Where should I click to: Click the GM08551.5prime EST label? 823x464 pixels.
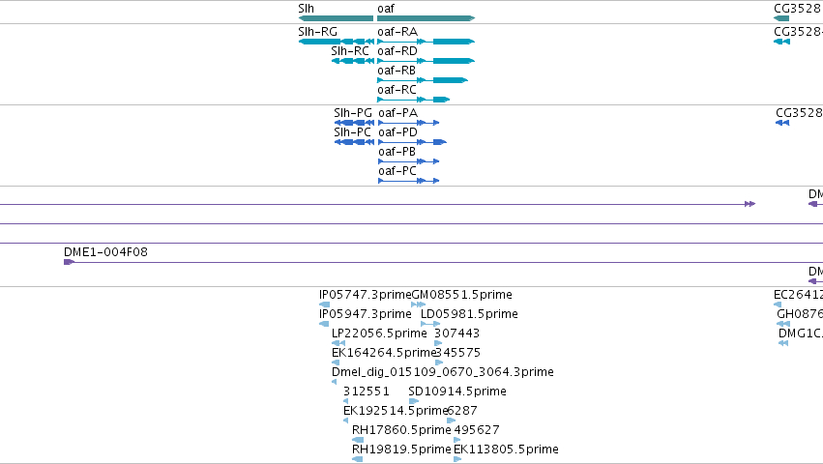click(462, 295)
